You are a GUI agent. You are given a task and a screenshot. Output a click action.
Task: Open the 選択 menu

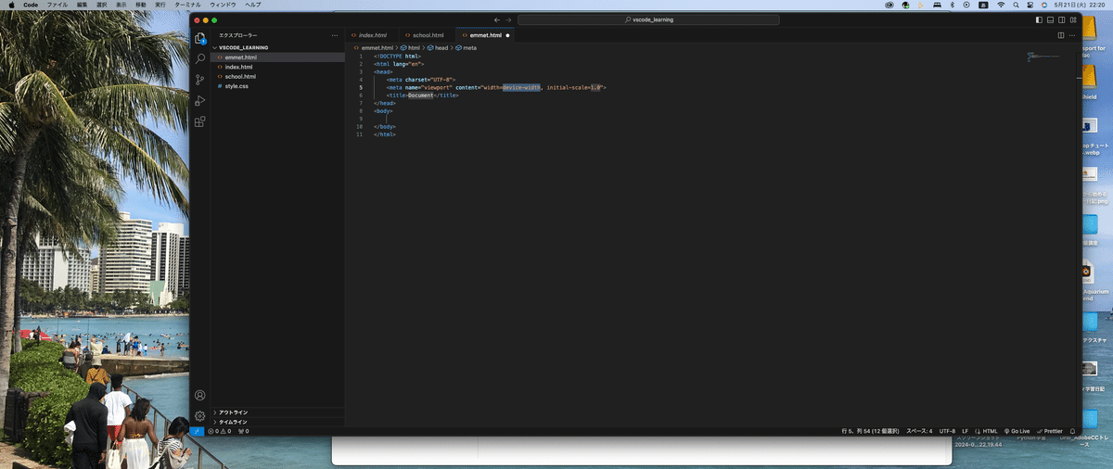click(102, 5)
